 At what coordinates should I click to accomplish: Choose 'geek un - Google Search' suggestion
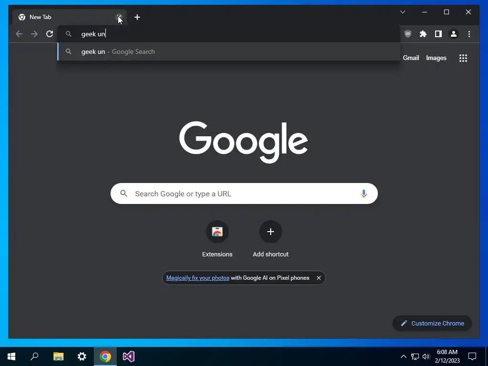(229, 51)
